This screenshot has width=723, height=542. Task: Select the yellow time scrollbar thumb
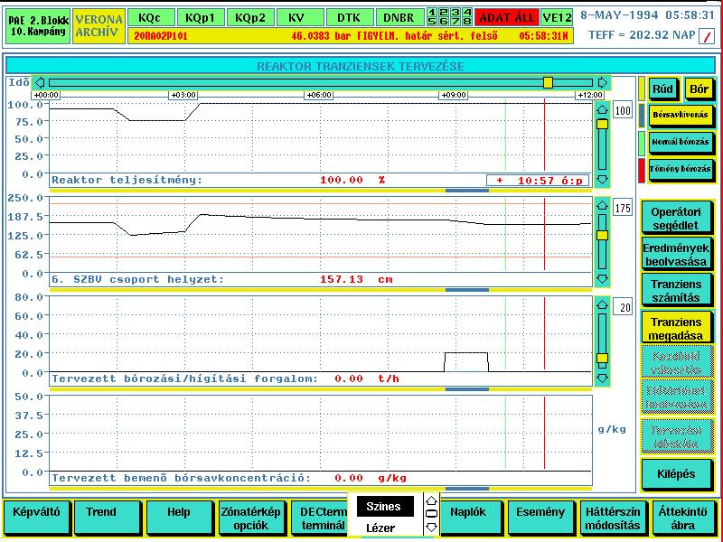click(x=548, y=82)
